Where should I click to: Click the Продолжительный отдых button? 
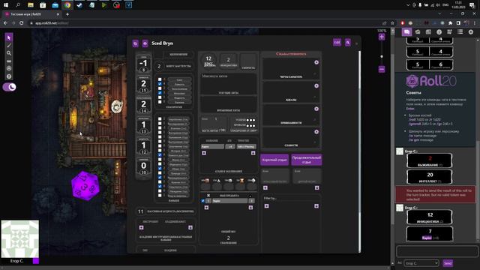coord(307,160)
